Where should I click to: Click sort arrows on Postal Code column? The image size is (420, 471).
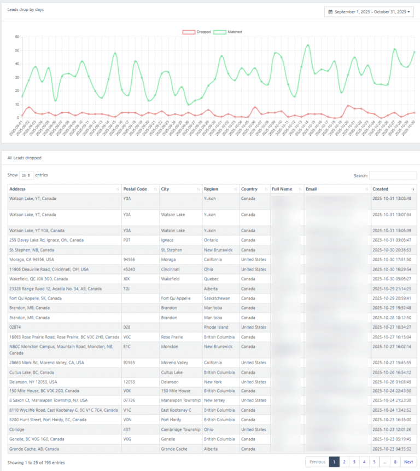coord(155,189)
